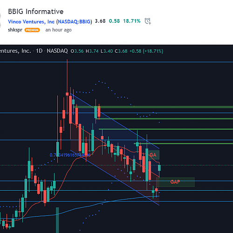Image resolution: width=233 pixels, height=233 pixels.
Task: Click the last price 3.68 in header
Action: click(100, 21)
